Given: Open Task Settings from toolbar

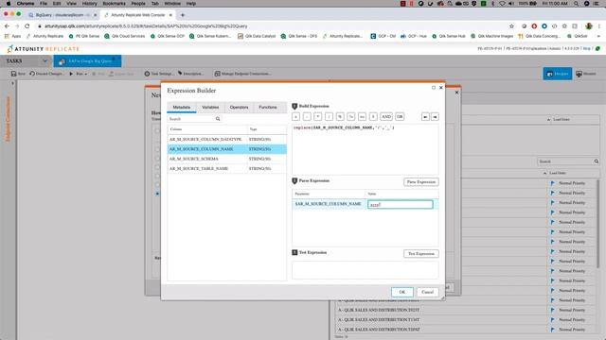Looking at the screenshot, I should [159, 74].
